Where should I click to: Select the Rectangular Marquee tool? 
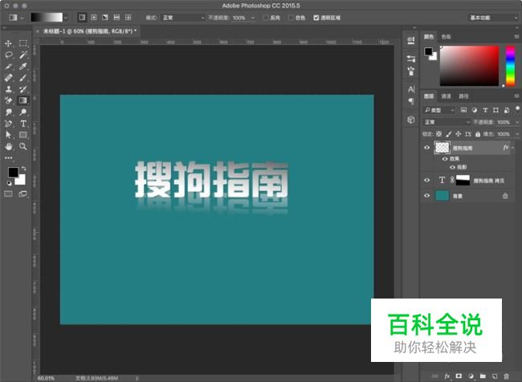point(23,43)
